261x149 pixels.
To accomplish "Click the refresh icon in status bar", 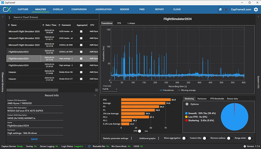I will (89, 146).
